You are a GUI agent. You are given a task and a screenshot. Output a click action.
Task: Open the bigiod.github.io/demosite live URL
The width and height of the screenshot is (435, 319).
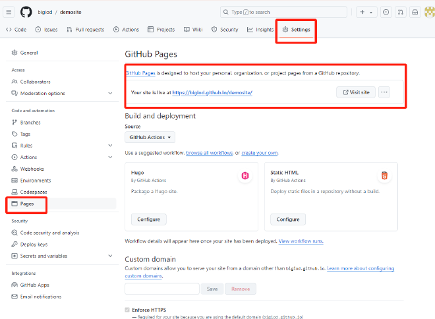point(212,93)
